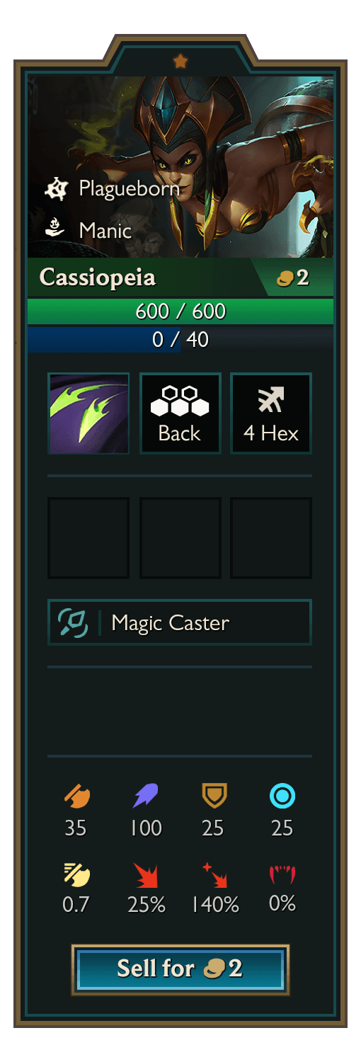Image resolution: width=361 pixels, height=1062 pixels.
Task: Click the blue 0 / 40 mana bar
Action: [x=180, y=339]
